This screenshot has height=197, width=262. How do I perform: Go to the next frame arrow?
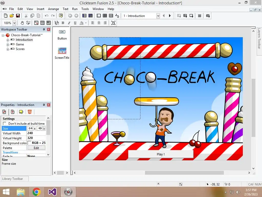click(x=170, y=16)
